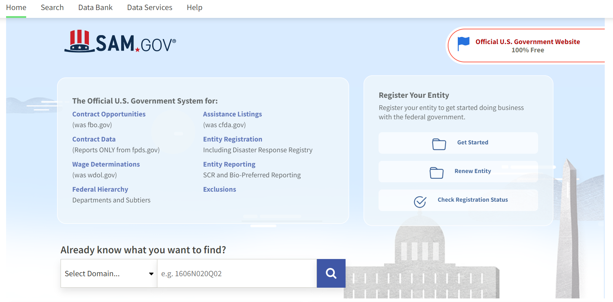Click 'Including Disaster Response Registry' text
This screenshot has width=613, height=302.
coord(258,150)
